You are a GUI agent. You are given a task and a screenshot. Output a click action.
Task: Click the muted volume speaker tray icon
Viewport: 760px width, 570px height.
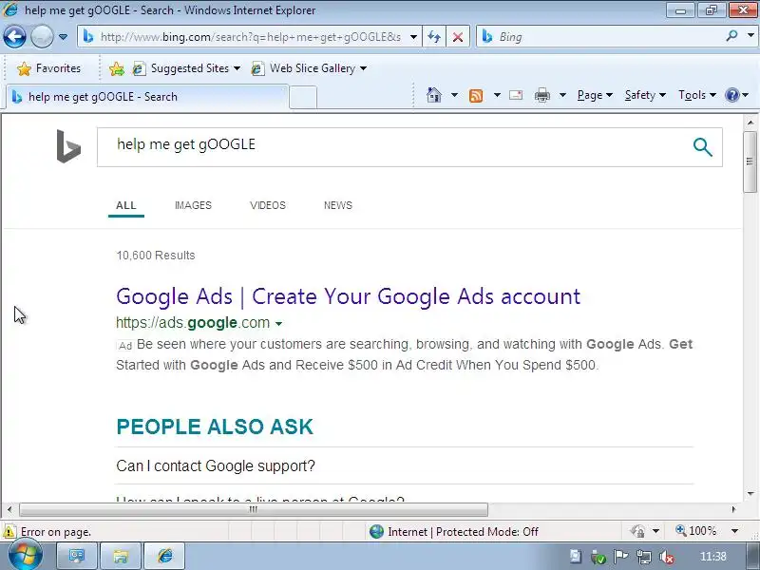pos(667,558)
